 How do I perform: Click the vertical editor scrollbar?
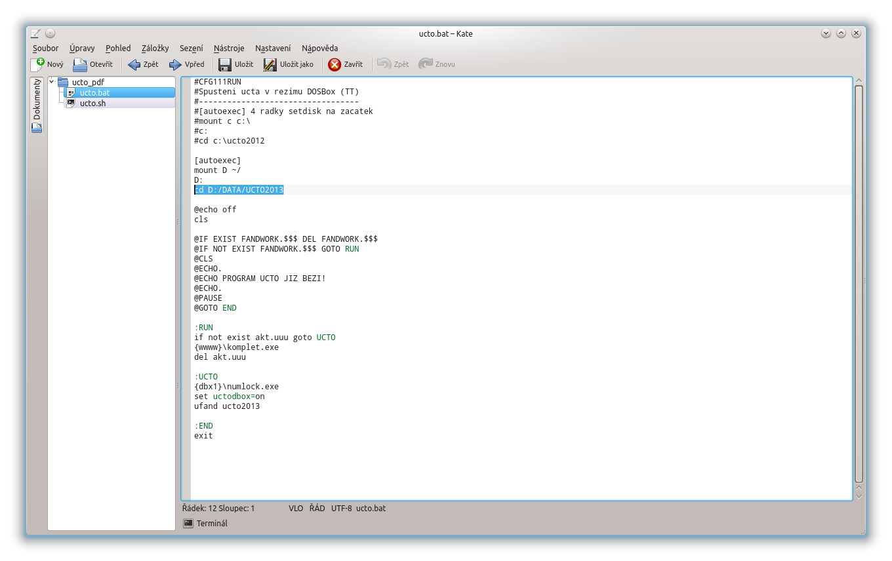point(859,283)
